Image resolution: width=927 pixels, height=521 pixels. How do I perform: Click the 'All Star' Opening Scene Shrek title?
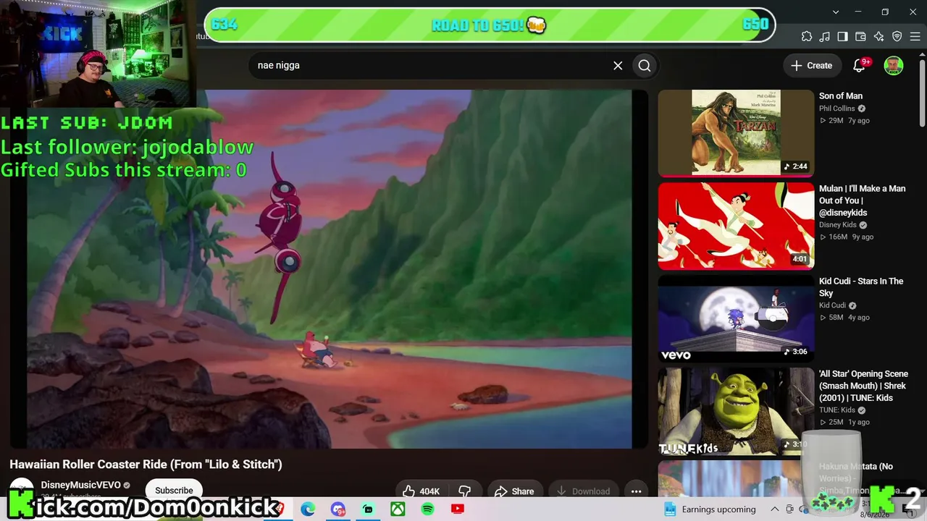point(863,386)
